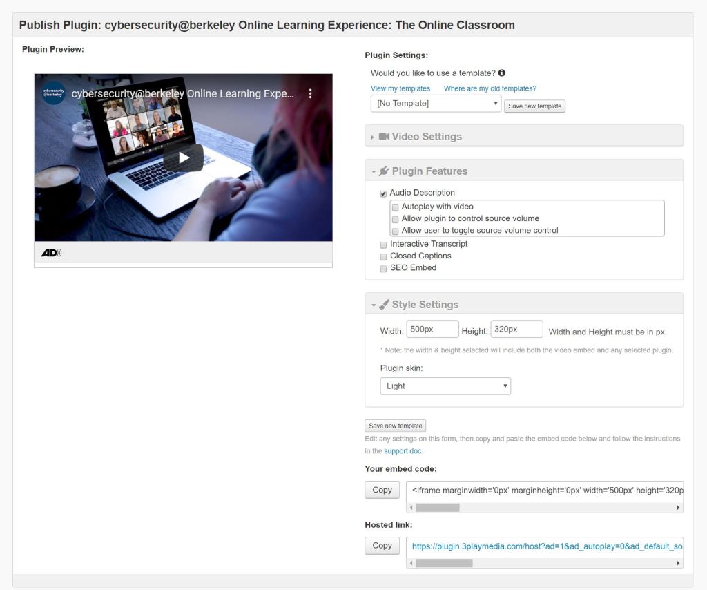Copy the embed code

[382, 490]
